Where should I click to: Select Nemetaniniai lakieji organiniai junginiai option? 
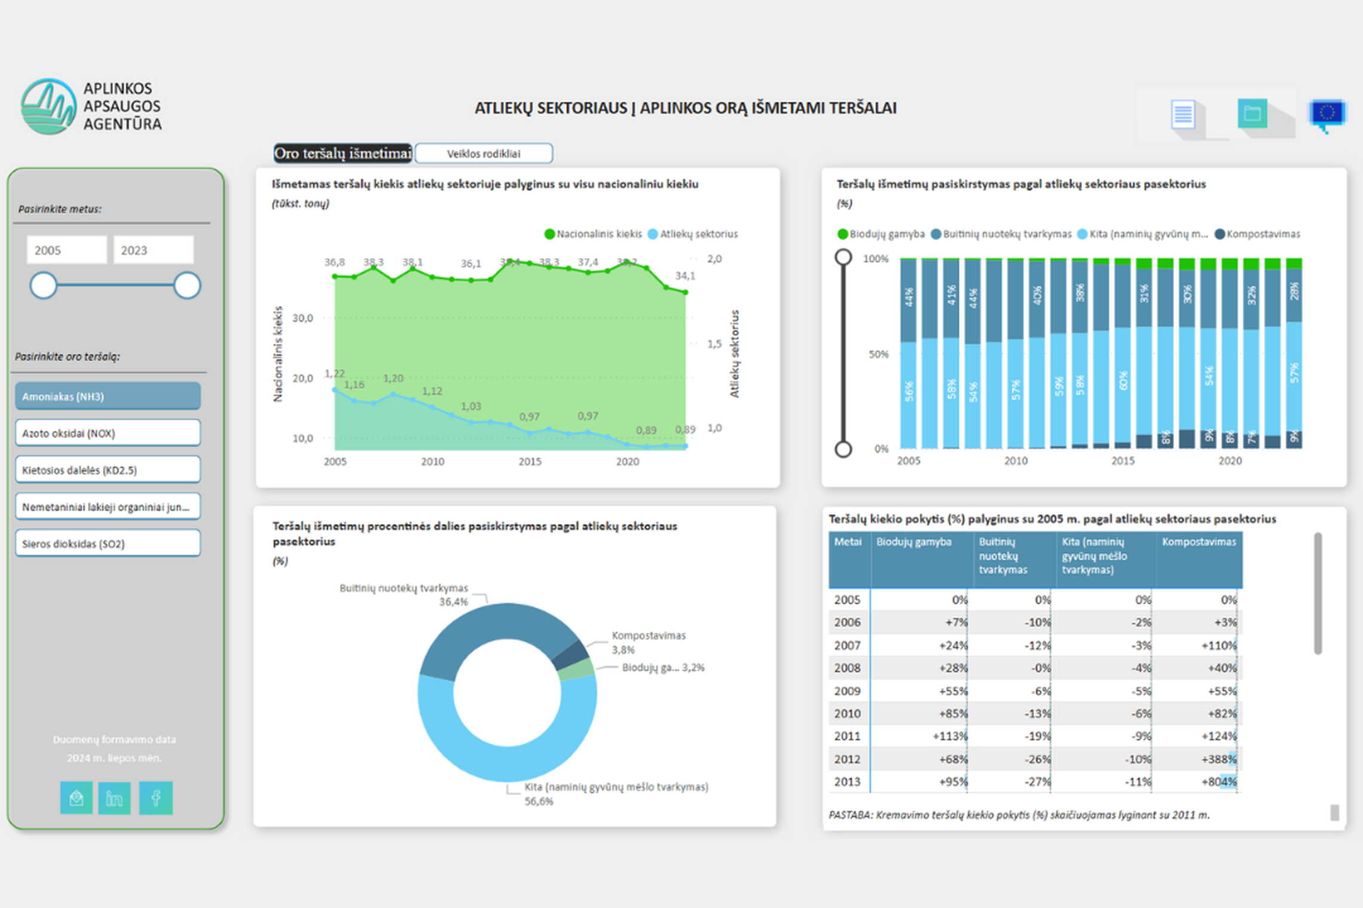pos(108,507)
